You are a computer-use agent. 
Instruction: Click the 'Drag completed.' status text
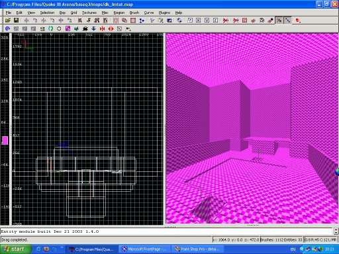click(x=15, y=239)
